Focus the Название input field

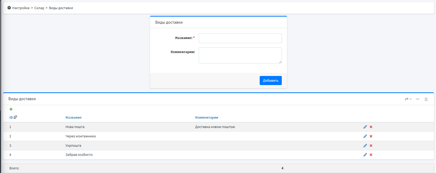pos(240,38)
